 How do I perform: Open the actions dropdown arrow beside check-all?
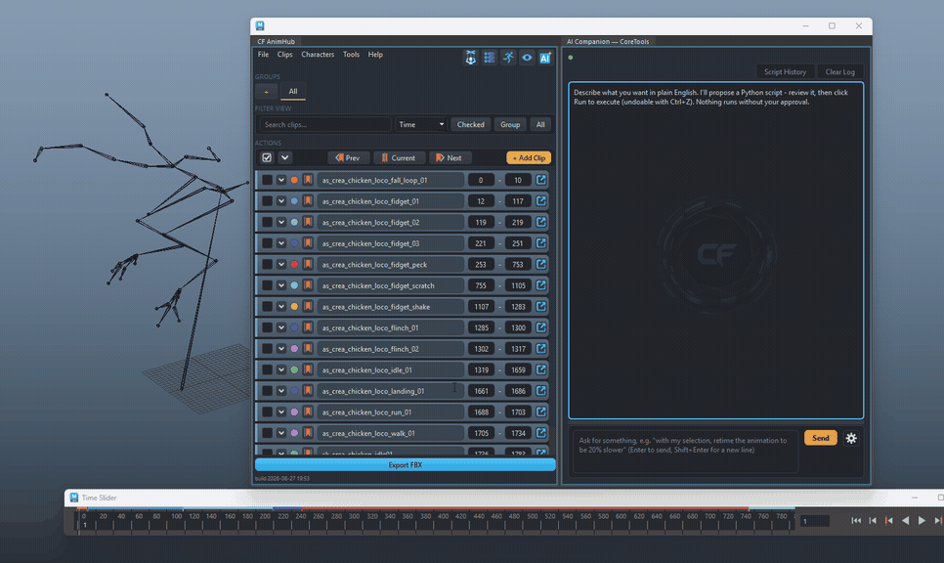click(284, 157)
